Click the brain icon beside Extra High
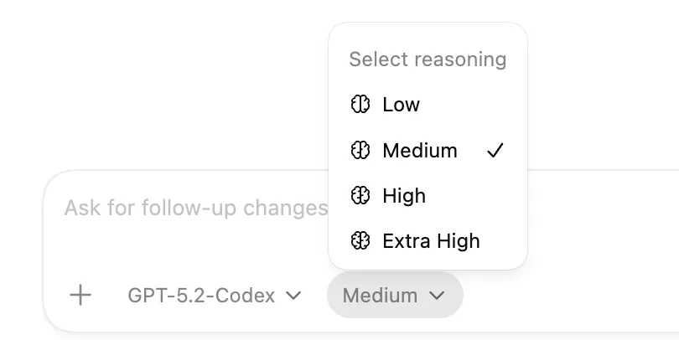 pos(360,241)
